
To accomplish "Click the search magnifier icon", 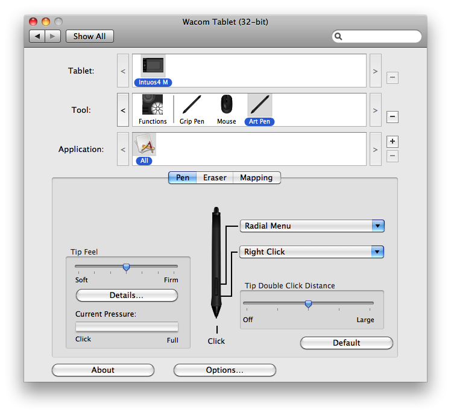I will (x=338, y=36).
